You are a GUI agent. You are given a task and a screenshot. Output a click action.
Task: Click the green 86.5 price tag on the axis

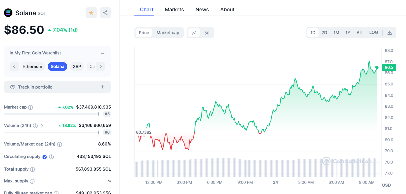389,67
